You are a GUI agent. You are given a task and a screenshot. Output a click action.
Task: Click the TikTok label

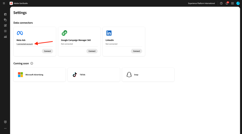click(82, 75)
